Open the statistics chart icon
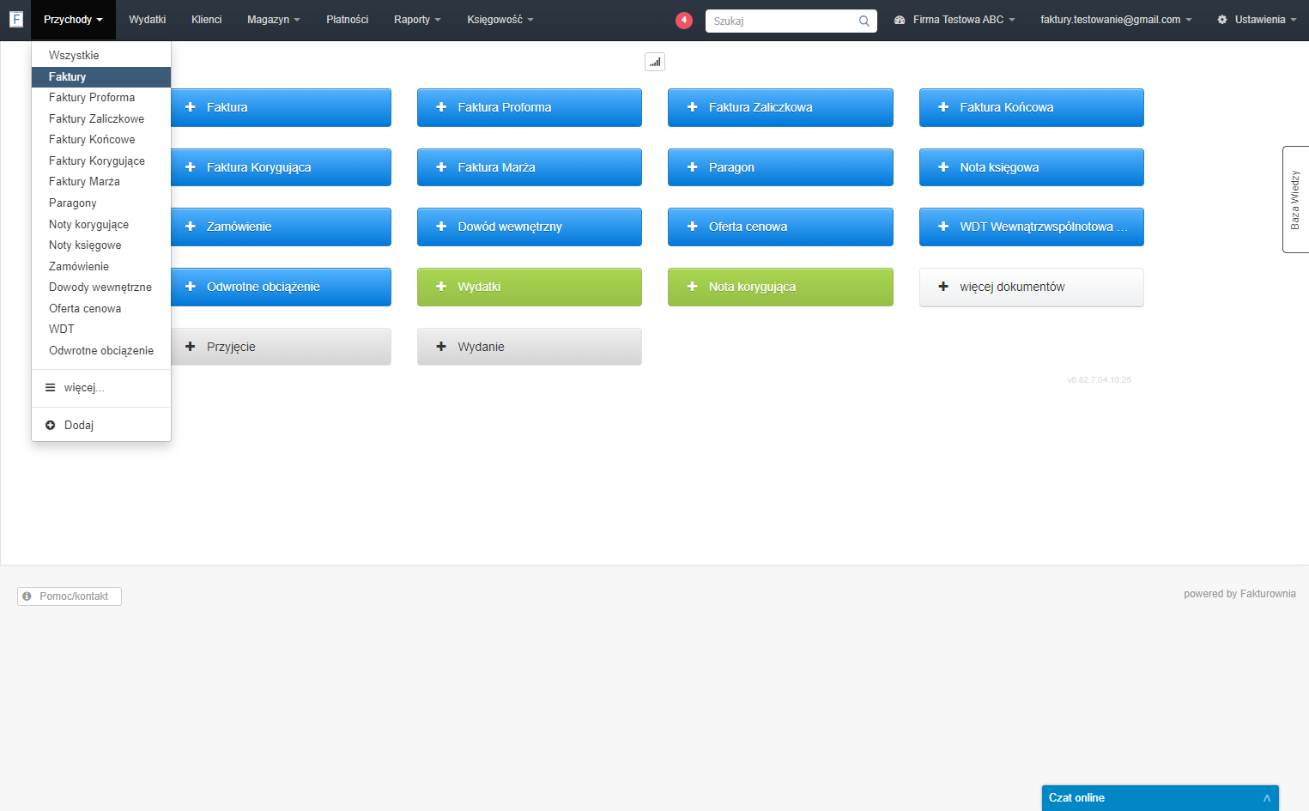 click(655, 62)
